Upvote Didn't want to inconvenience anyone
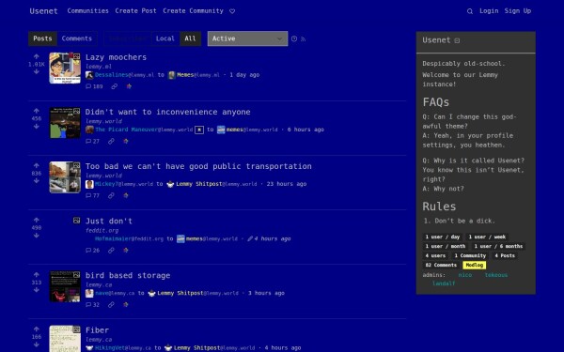564x352 pixels. (37, 111)
